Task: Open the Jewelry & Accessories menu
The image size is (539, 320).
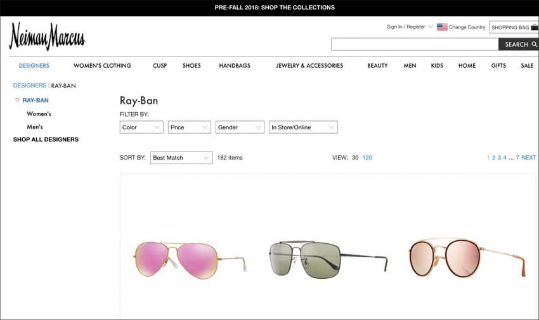Action: [309, 65]
